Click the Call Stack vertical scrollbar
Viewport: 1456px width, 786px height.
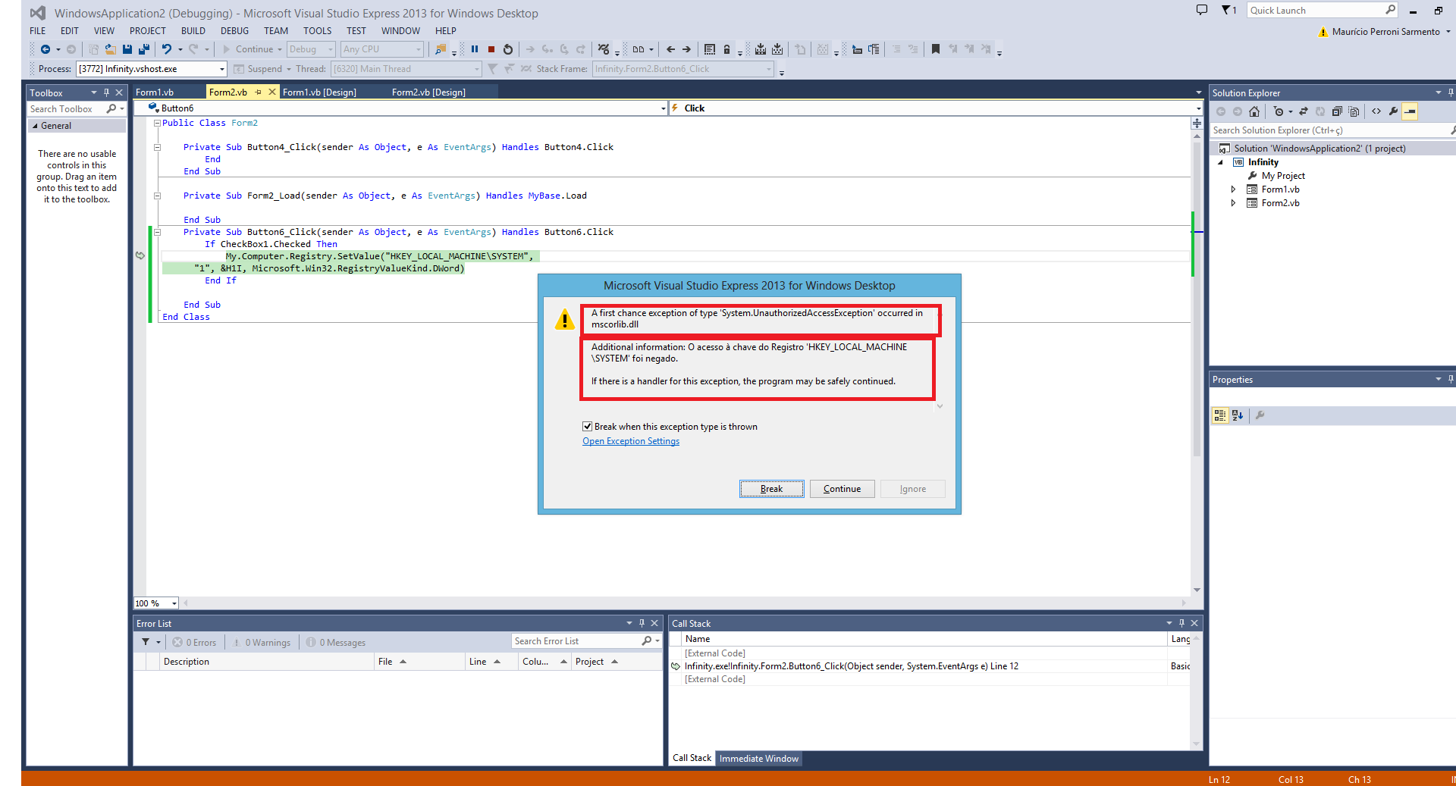[1196, 690]
